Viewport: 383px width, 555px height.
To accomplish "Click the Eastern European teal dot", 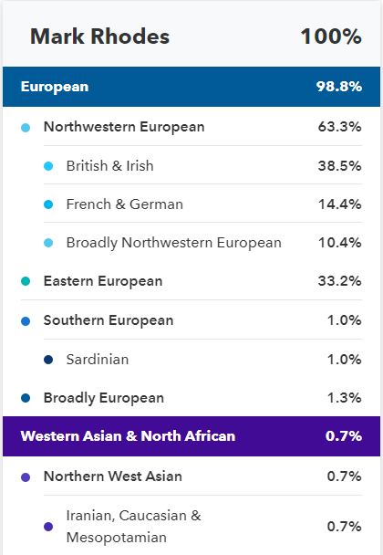I will (26, 281).
